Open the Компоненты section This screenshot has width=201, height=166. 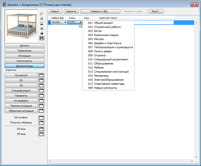point(25,61)
